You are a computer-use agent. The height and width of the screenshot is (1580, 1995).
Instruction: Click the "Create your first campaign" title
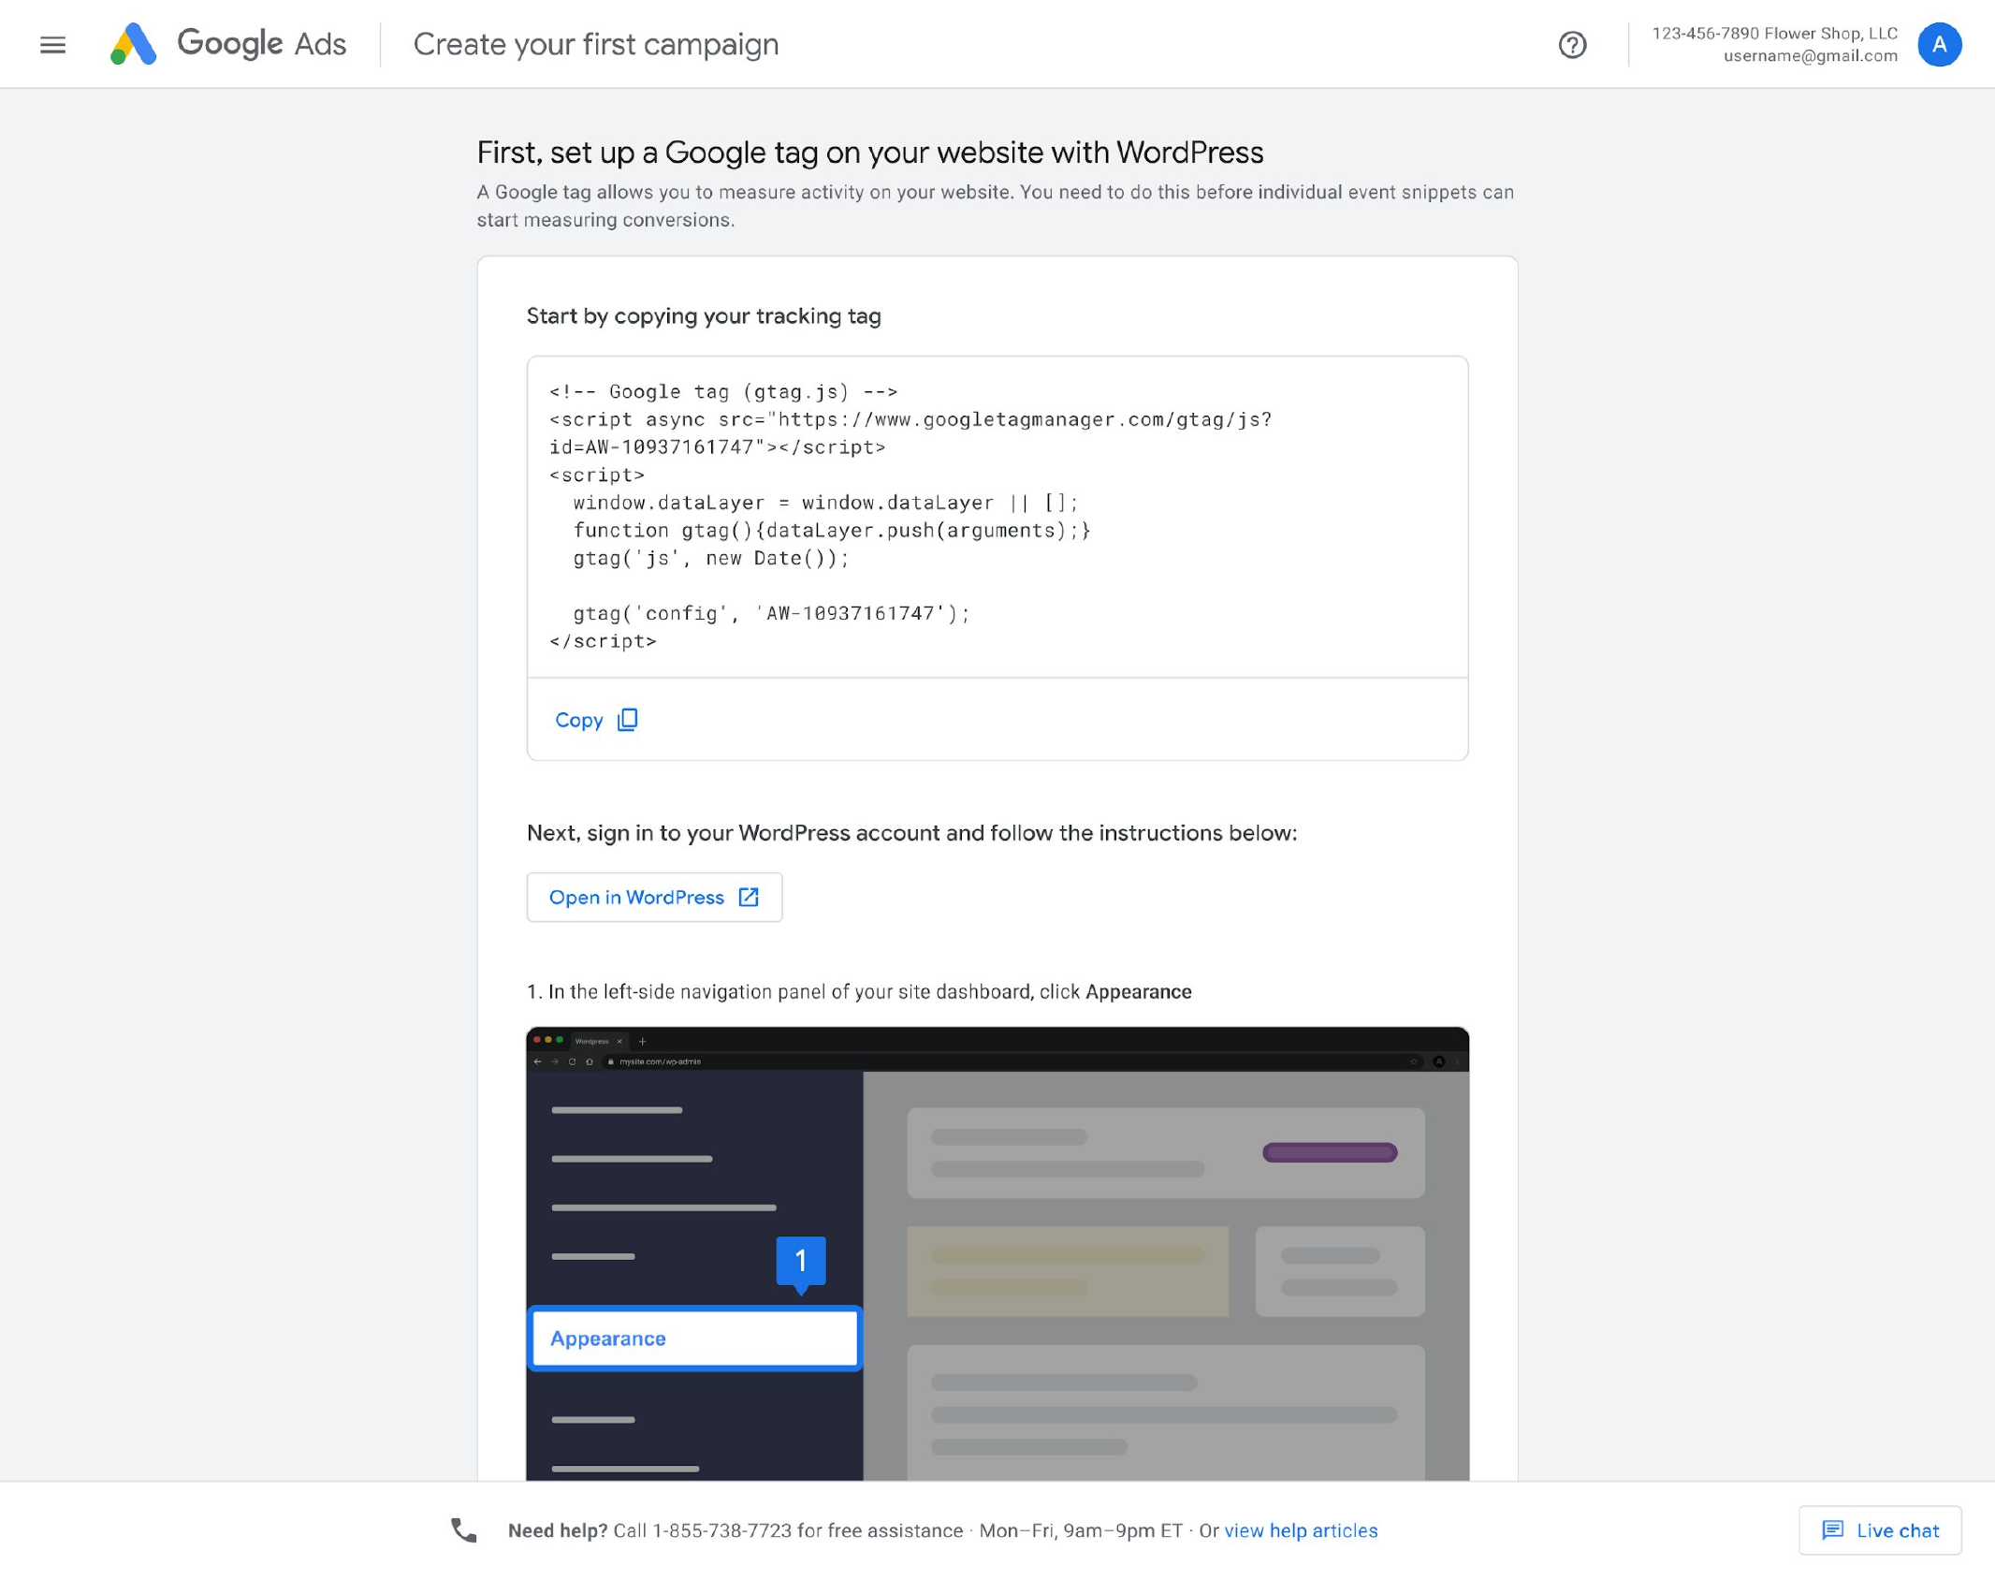click(x=596, y=44)
